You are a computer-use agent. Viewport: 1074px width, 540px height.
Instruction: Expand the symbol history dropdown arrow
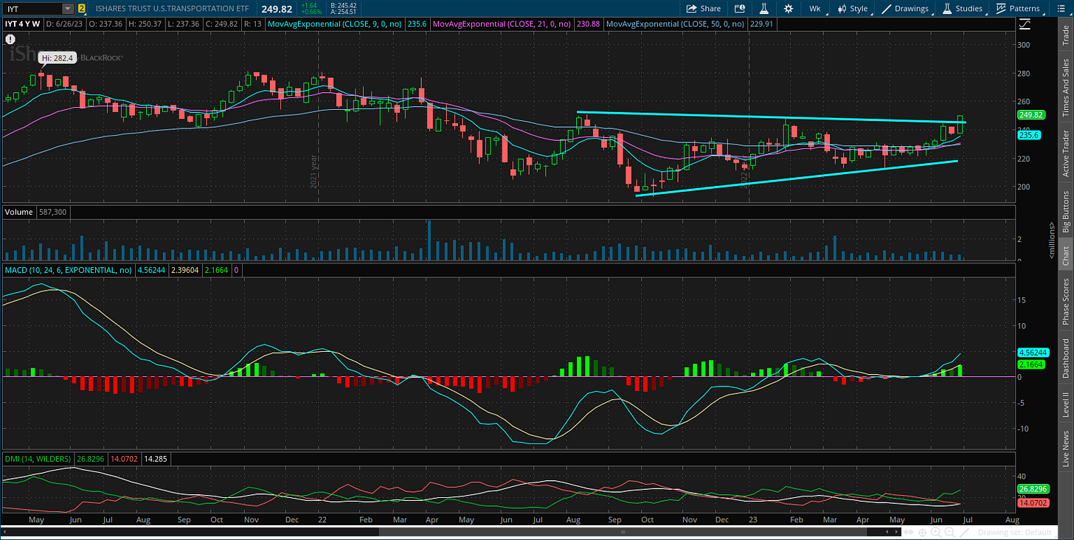click(68, 9)
